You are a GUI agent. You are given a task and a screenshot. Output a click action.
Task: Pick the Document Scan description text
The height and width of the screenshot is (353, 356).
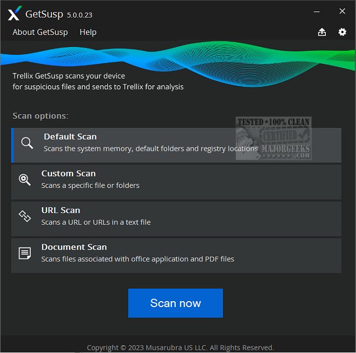click(137, 259)
